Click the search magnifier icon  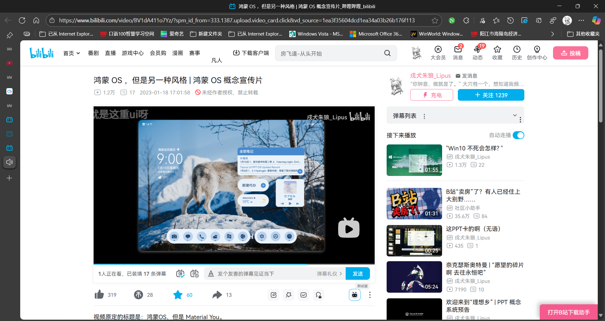coord(387,53)
